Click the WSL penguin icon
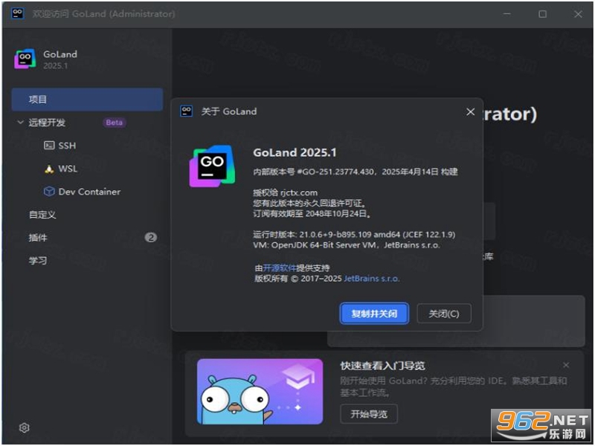 pos(49,169)
